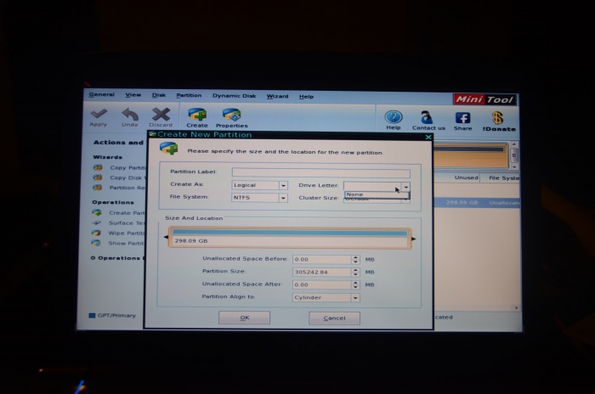Confirm dialog with OK button
Screen dimensions: 595x394
coord(245,318)
